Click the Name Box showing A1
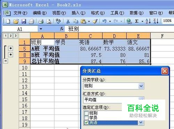The width and height of the screenshot is (174, 129). click(x=20, y=29)
